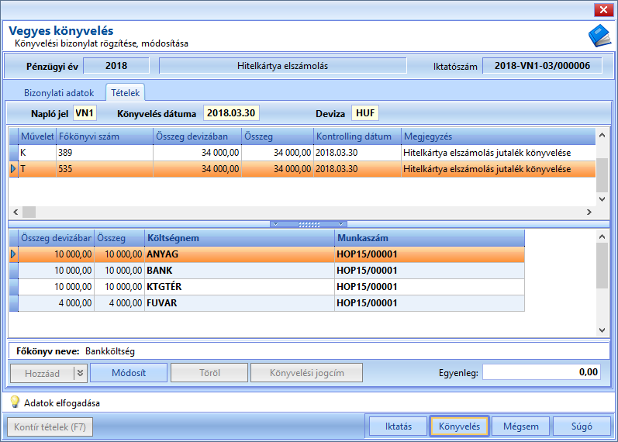Click the splitter's left collapse chevron
Image resolution: width=618 pixels, height=442 pixels.
click(x=276, y=224)
